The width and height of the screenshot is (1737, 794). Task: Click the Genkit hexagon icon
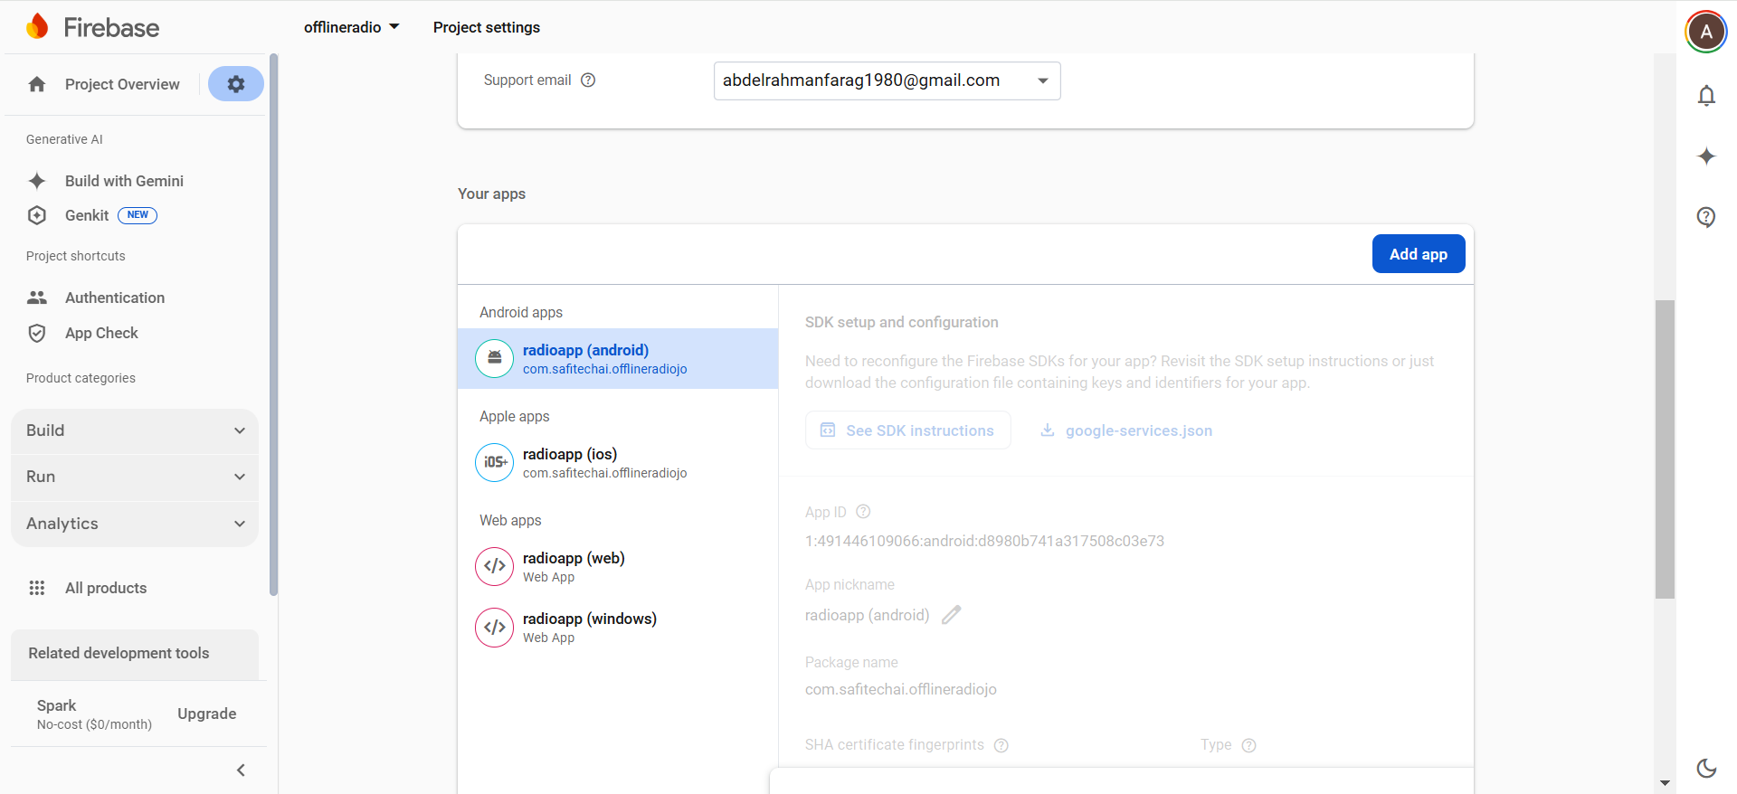pos(37,215)
